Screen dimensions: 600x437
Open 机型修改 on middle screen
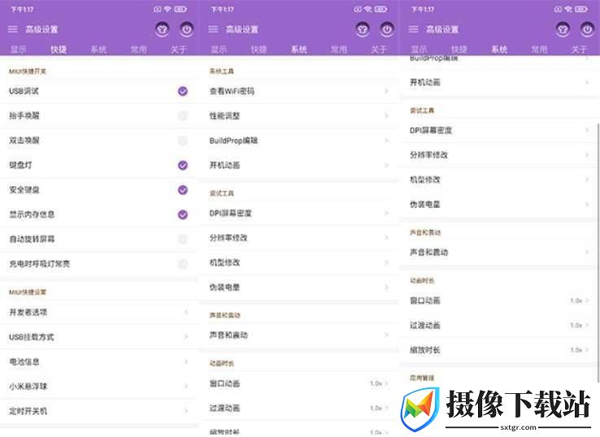pyautogui.click(x=299, y=262)
